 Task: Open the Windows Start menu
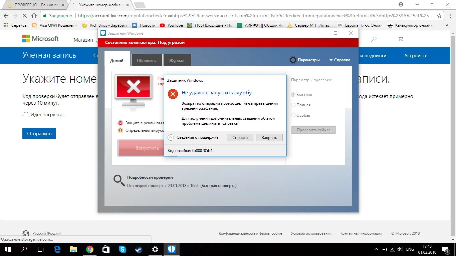point(8,249)
